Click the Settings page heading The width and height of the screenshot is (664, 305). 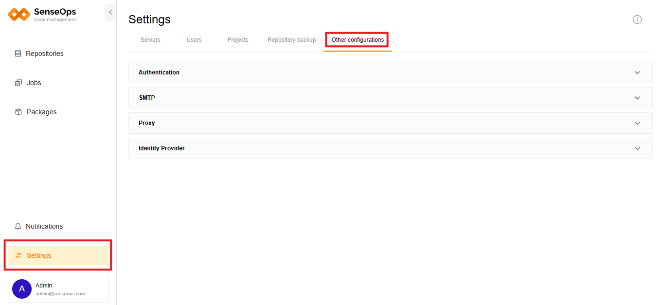coord(149,19)
